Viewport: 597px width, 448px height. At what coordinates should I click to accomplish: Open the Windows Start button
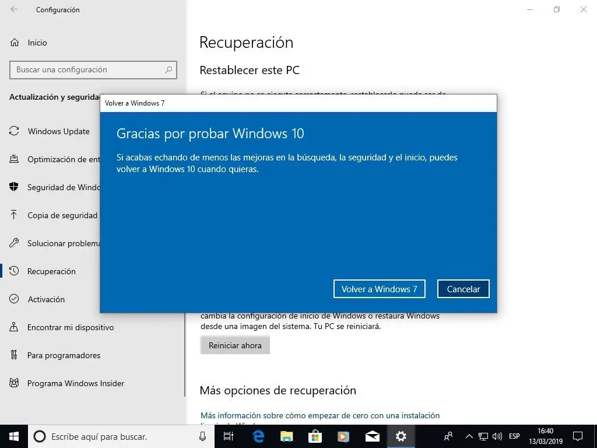click(14, 436)
